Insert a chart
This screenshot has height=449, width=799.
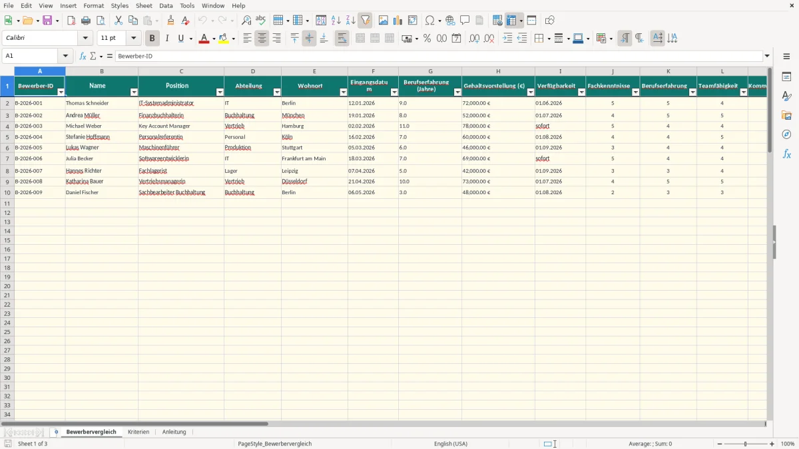click(398, 21)
